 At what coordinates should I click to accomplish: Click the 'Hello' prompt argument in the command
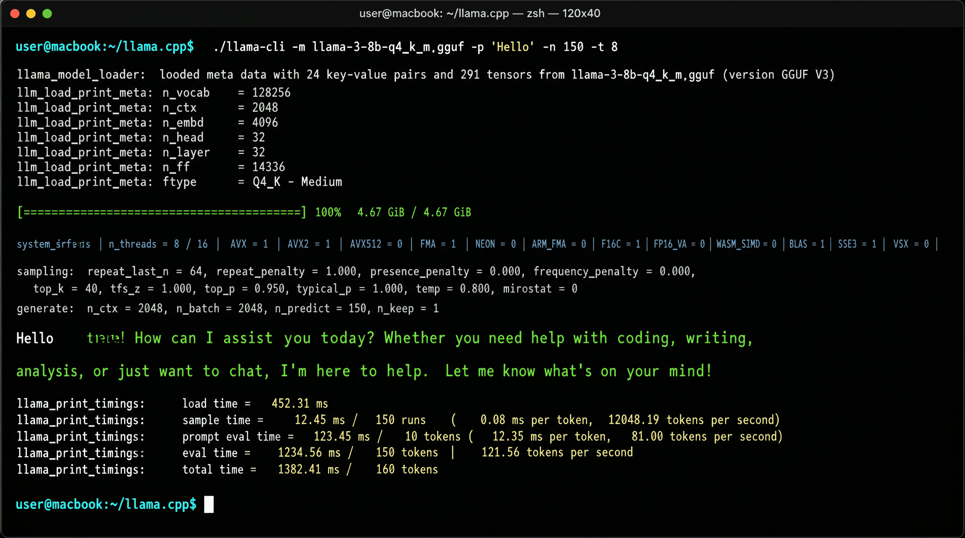click(x=512, y=47)
